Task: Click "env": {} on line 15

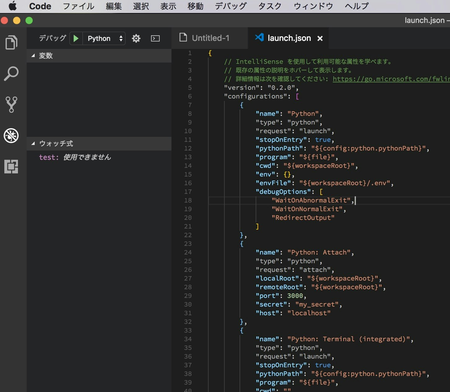Action: click(275, 174)
